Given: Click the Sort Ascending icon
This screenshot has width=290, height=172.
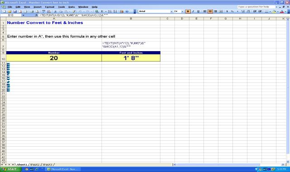Looking at the screenshot, I should point(110,11).
